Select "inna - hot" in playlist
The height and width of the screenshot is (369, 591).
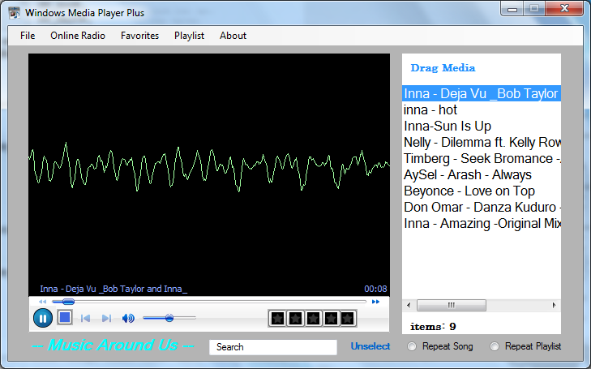(x=482, y=109)
